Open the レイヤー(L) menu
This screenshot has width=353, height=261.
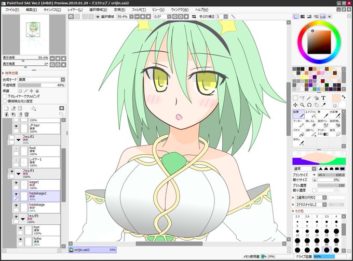coord(75,10)
